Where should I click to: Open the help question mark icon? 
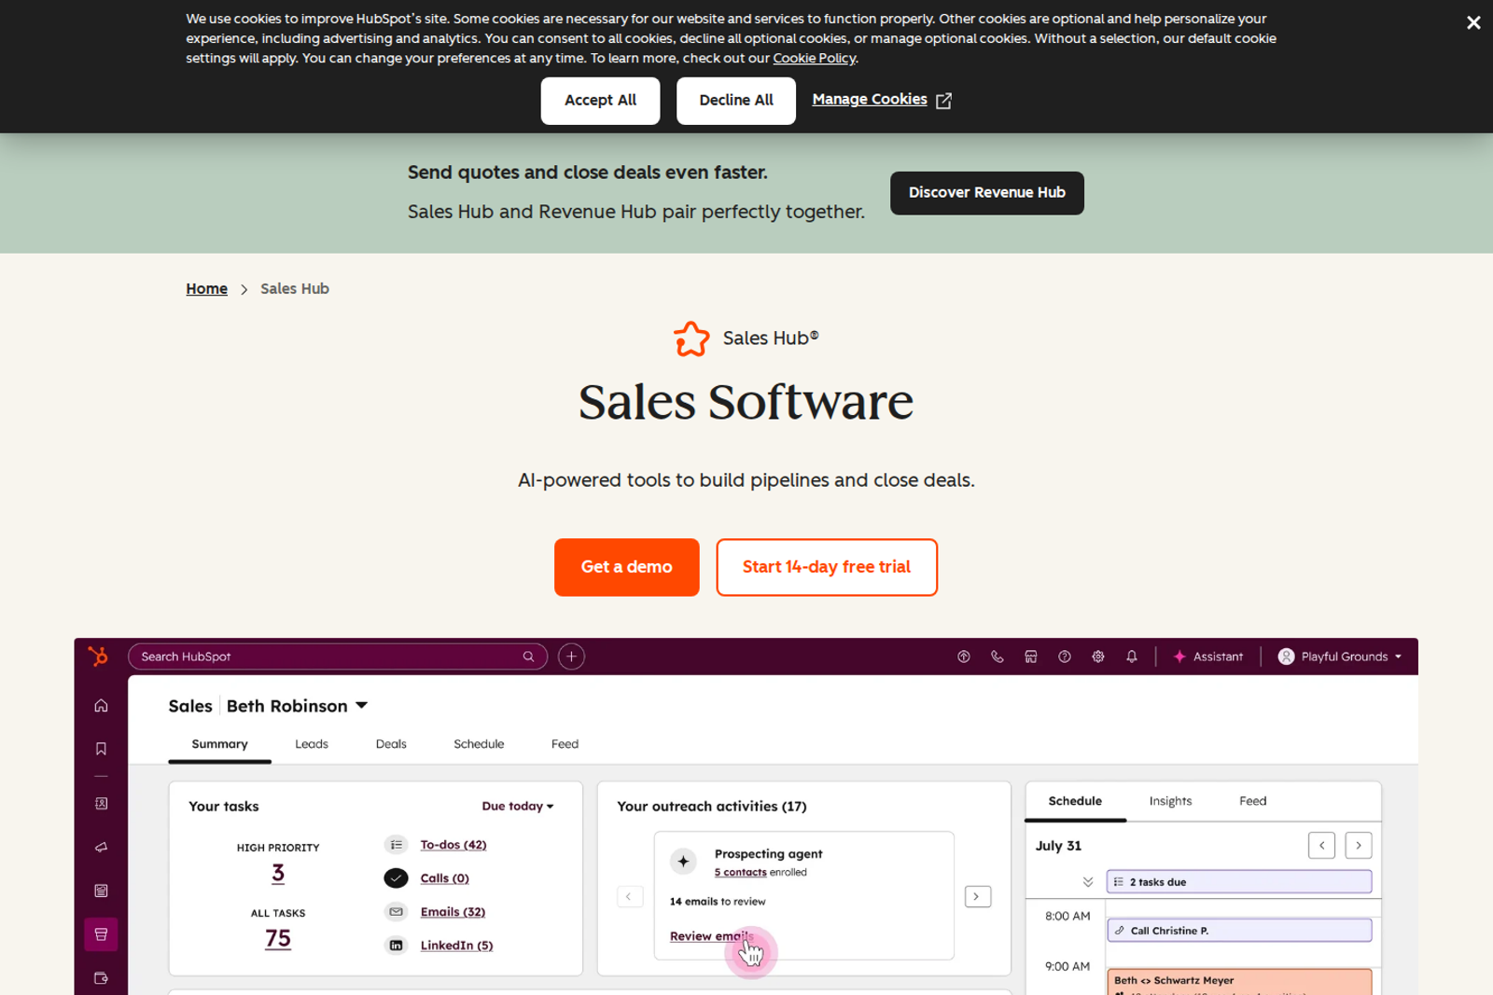1064,656
